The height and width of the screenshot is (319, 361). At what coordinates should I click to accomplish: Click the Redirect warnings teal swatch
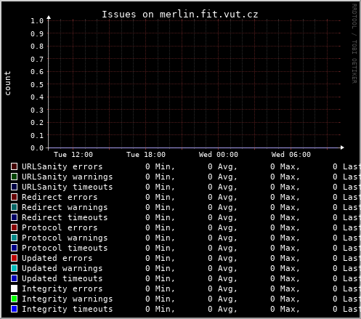pyautogui.click(x=15, y=207)
